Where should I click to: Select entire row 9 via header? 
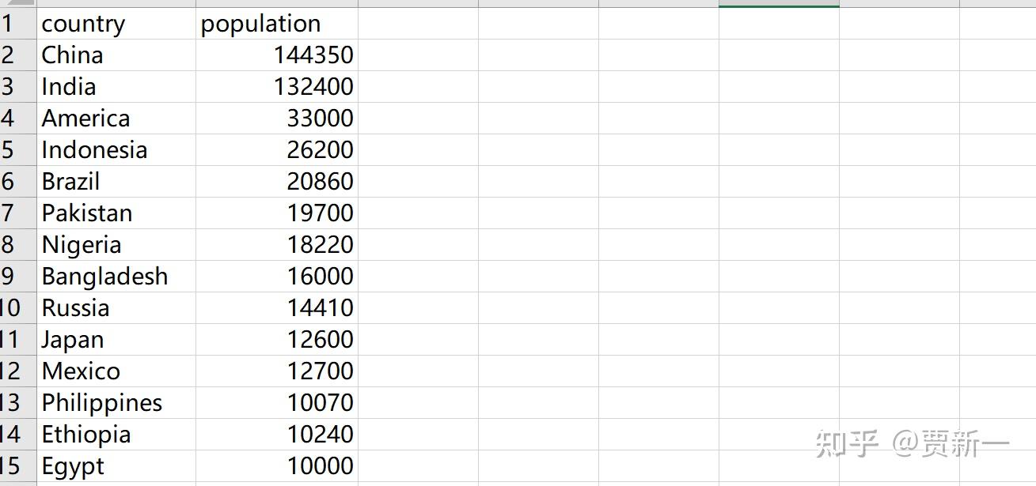9,277
